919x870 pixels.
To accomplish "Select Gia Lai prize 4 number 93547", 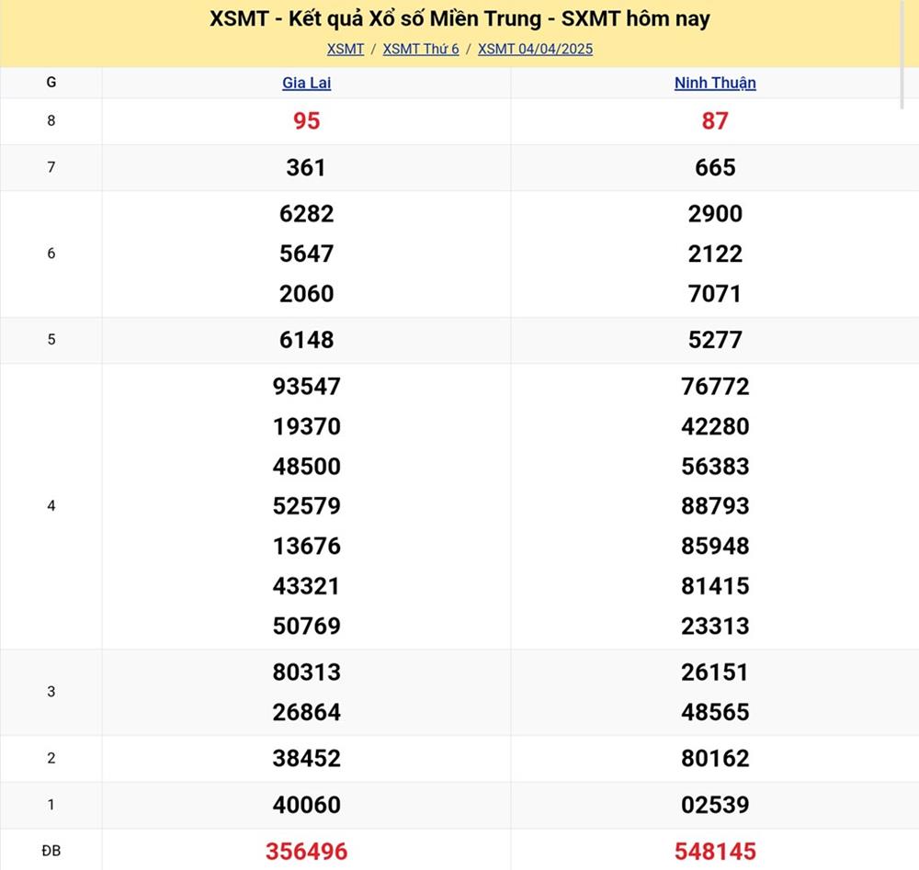I will (306, 387).
